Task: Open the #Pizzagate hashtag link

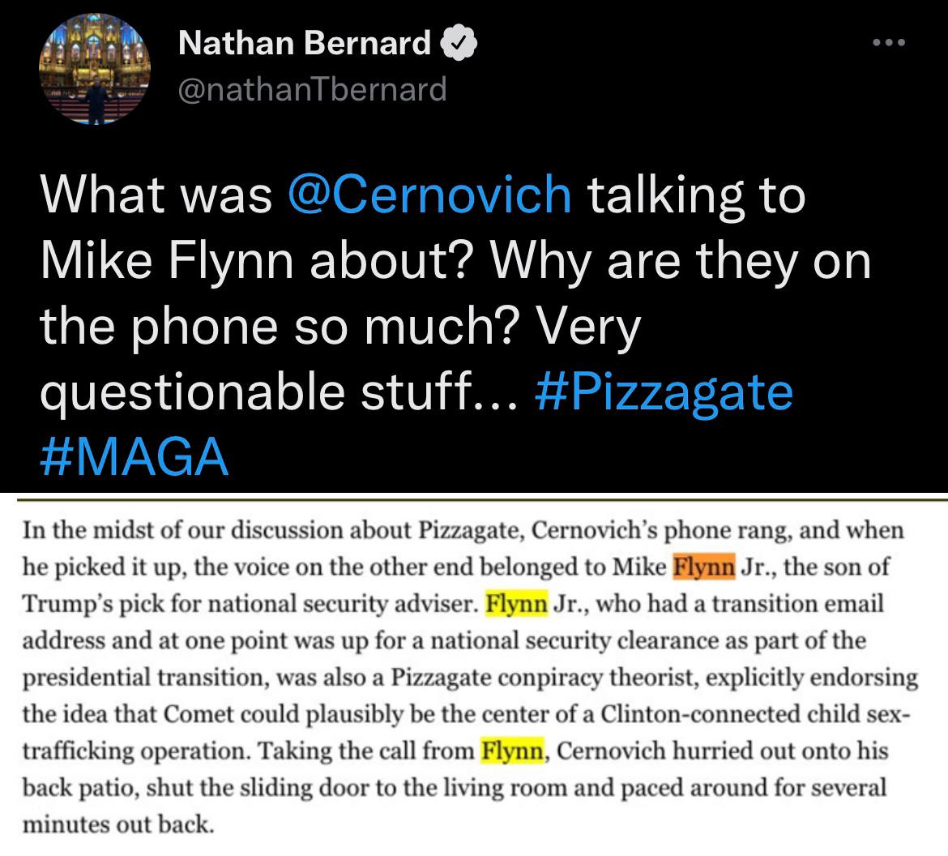Action: [664, 392]
